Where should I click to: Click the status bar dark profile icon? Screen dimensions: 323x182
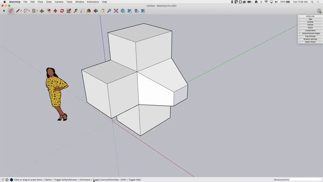coord(12,180)
